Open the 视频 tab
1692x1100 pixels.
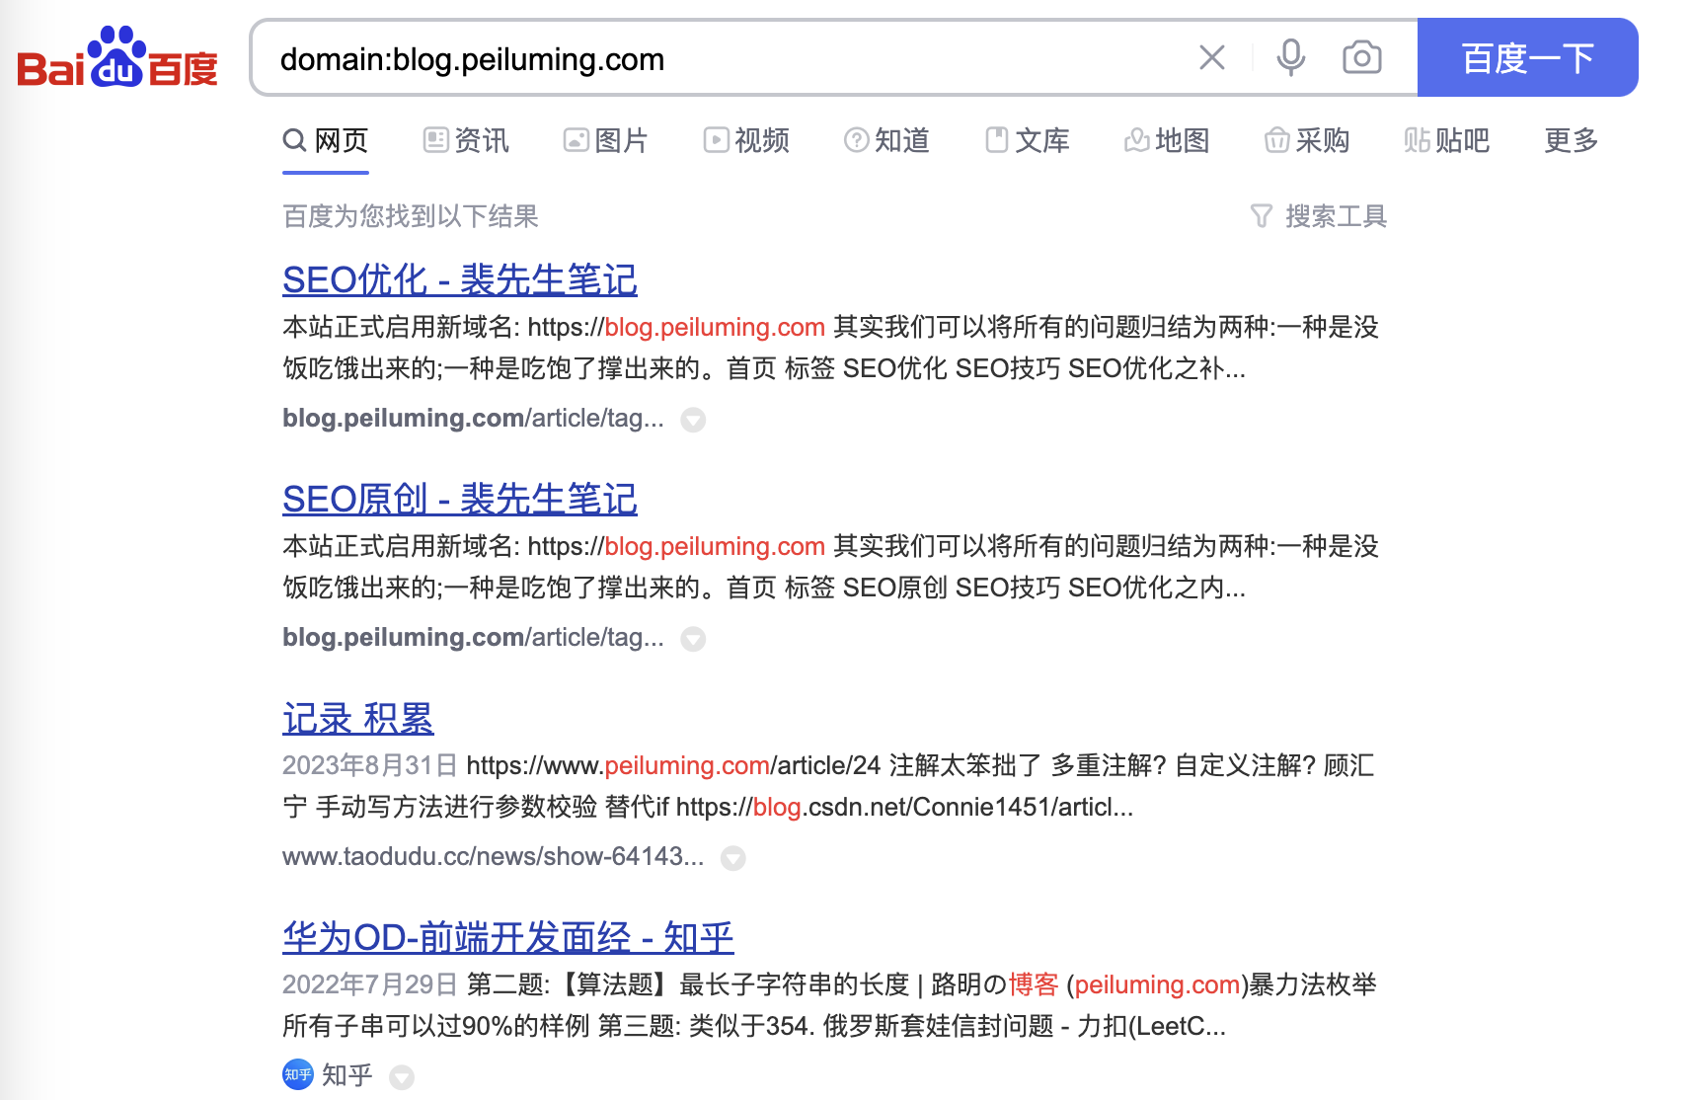(746, 140)
